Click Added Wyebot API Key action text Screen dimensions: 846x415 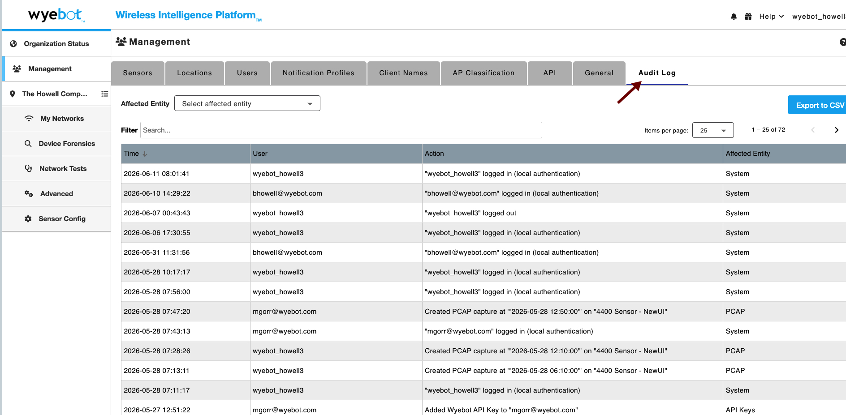tap(501, 410)
